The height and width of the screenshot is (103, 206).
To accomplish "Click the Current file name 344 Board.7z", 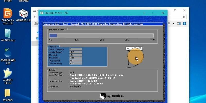I will 75,87.
